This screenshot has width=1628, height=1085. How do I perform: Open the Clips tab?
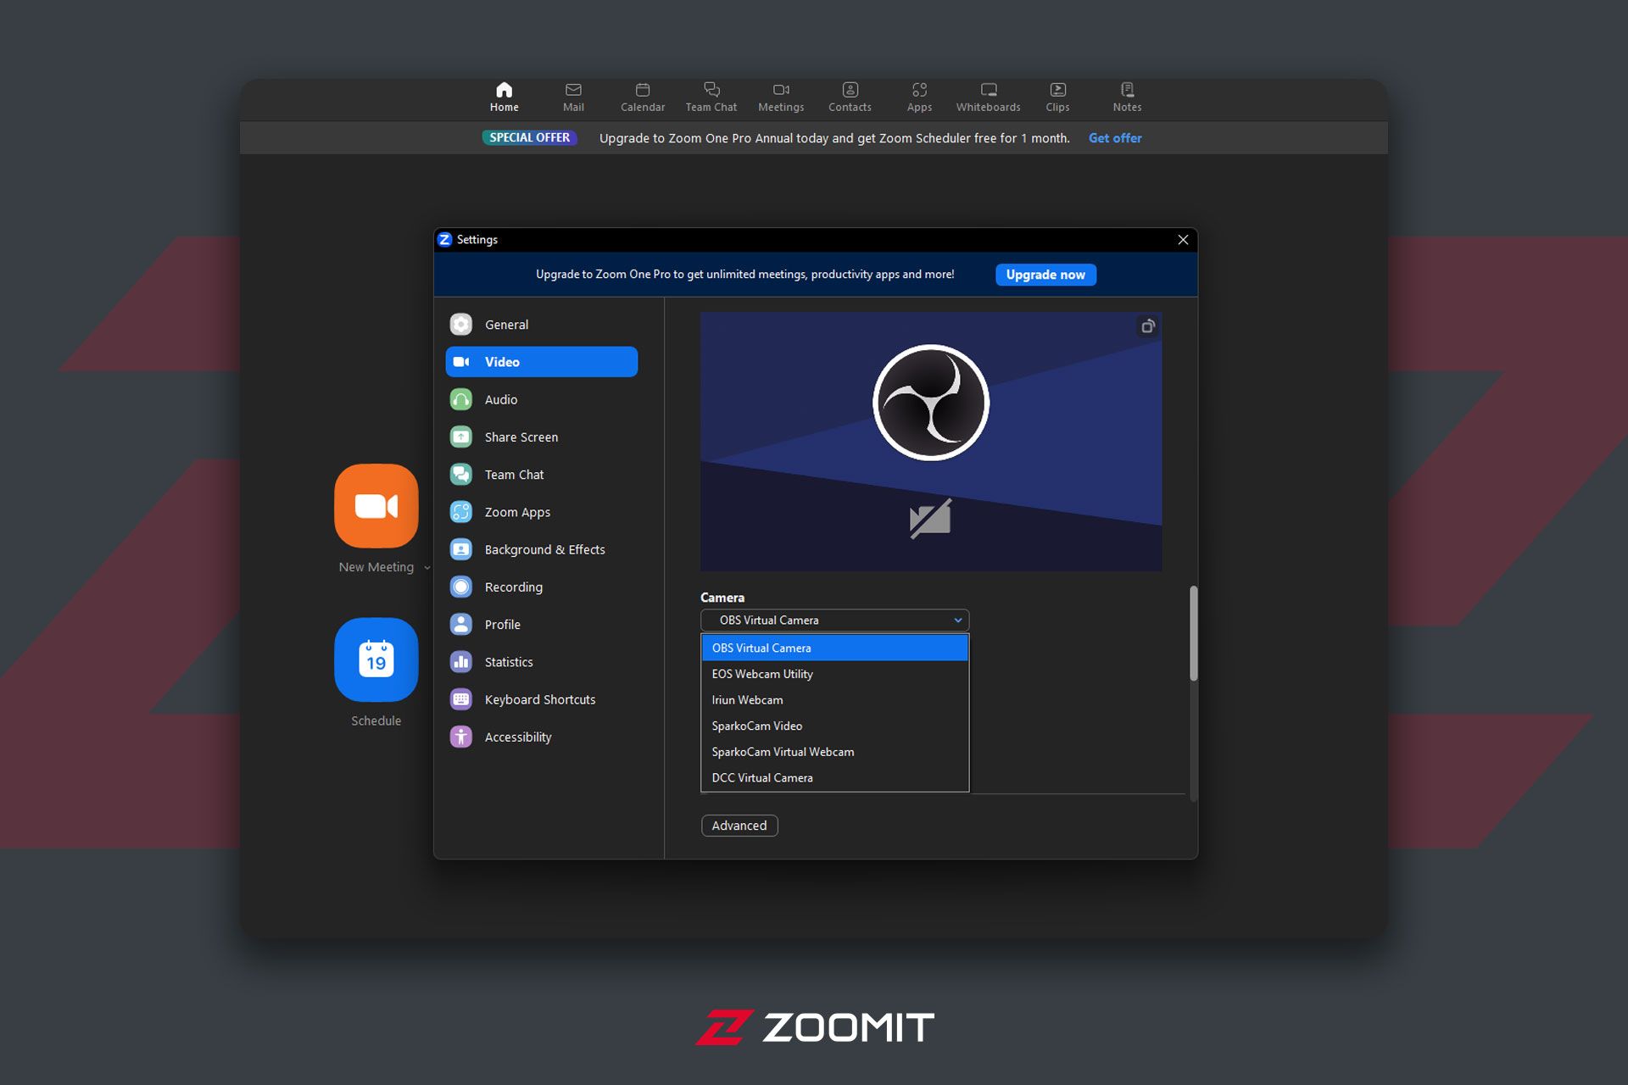[1057, 97]
